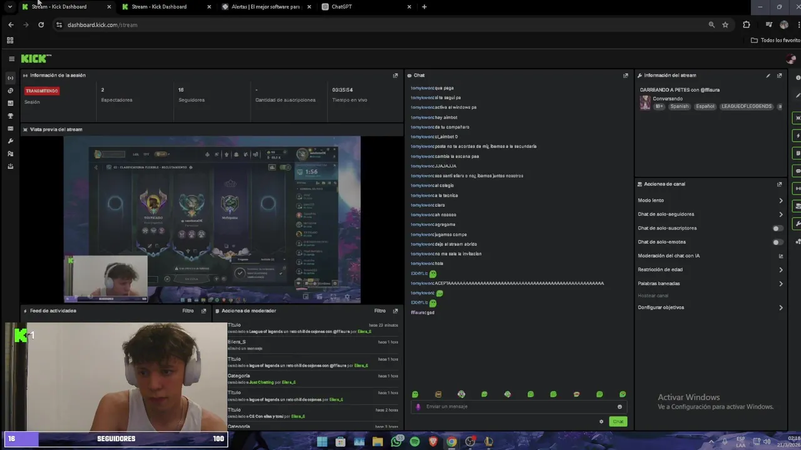
Task: Open the emoji picker in message box
Action: (x=620, y=406)
